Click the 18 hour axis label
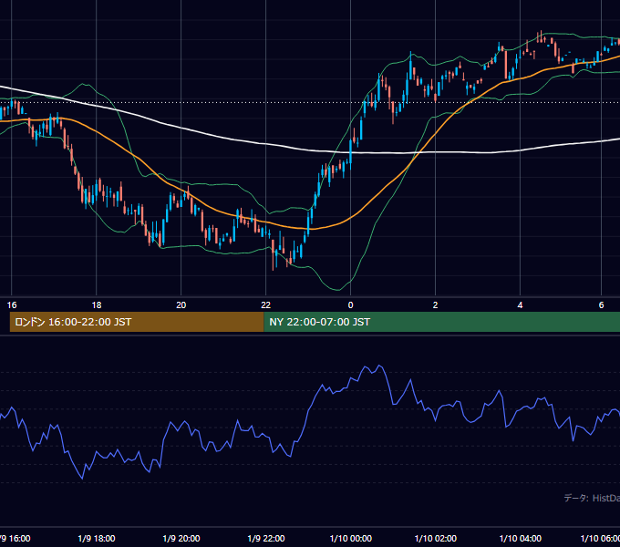Image resolution: width=620 pixels, height=547 pixels. click(x=97, y=305)
